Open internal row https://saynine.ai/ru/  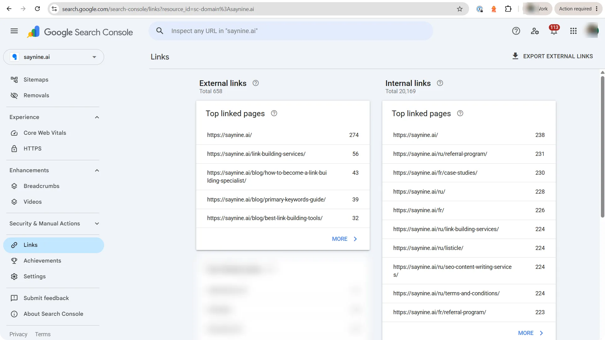tap(469, 192)
